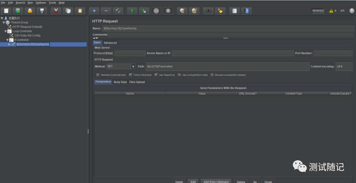The image size is (356, 183).
Task: Collapse the Thread Group node
Action: (4, 22)
